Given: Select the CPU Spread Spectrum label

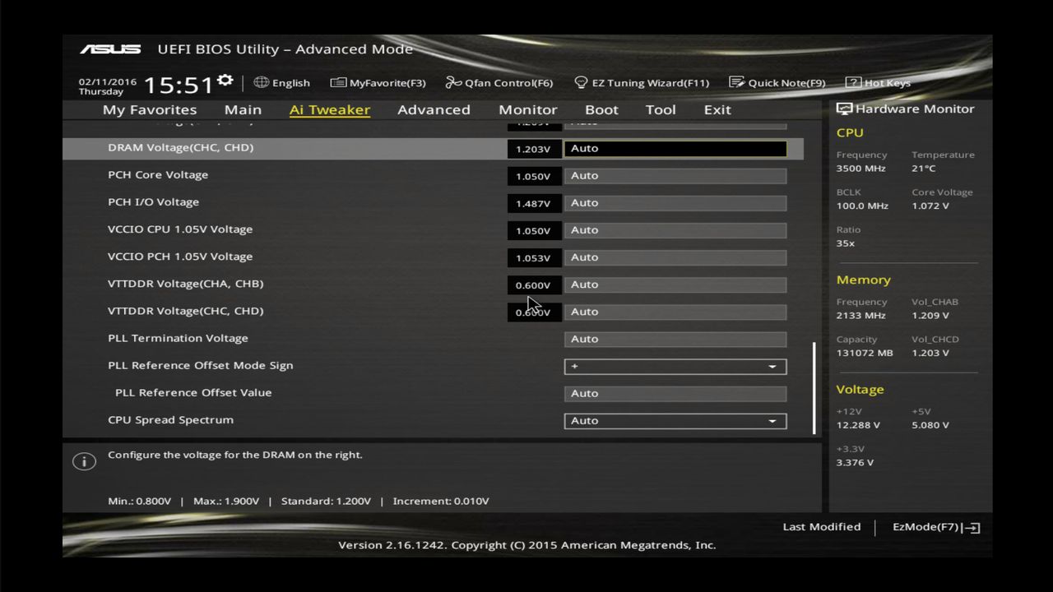Looking at the screenshot, I should coord(170,419).
